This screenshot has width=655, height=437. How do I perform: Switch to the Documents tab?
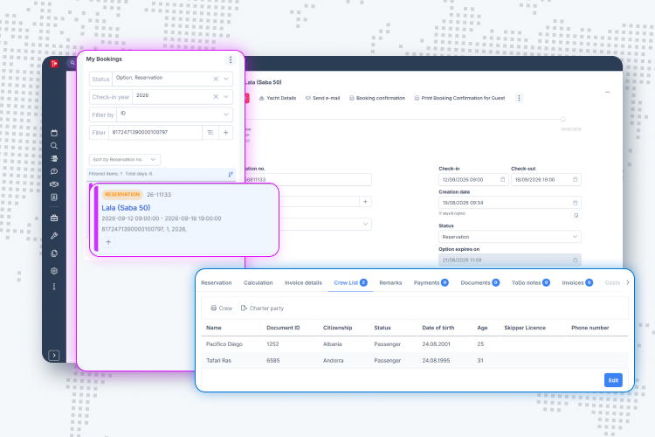pos(479,282)
